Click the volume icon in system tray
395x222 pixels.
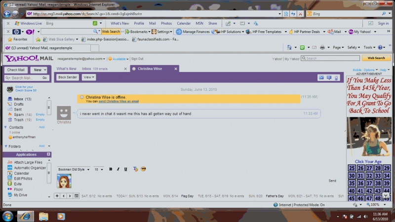(365, 217)
